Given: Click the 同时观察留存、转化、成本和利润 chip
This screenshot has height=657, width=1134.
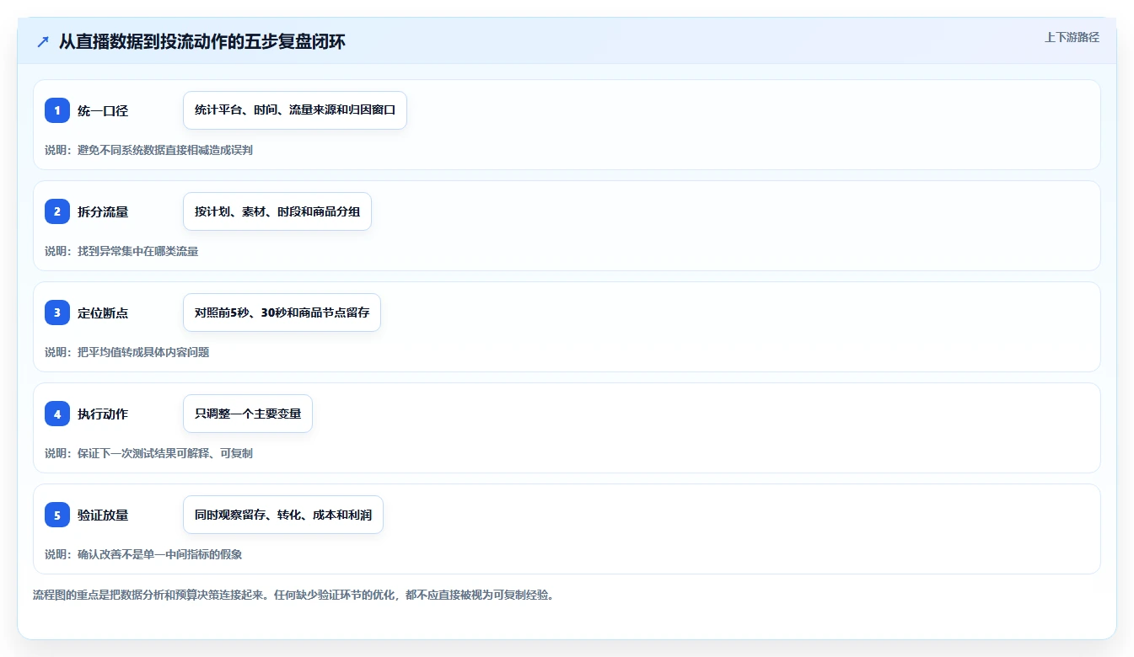Looking at the screenshot, I should pyautogui.click(x=283, y=515).
